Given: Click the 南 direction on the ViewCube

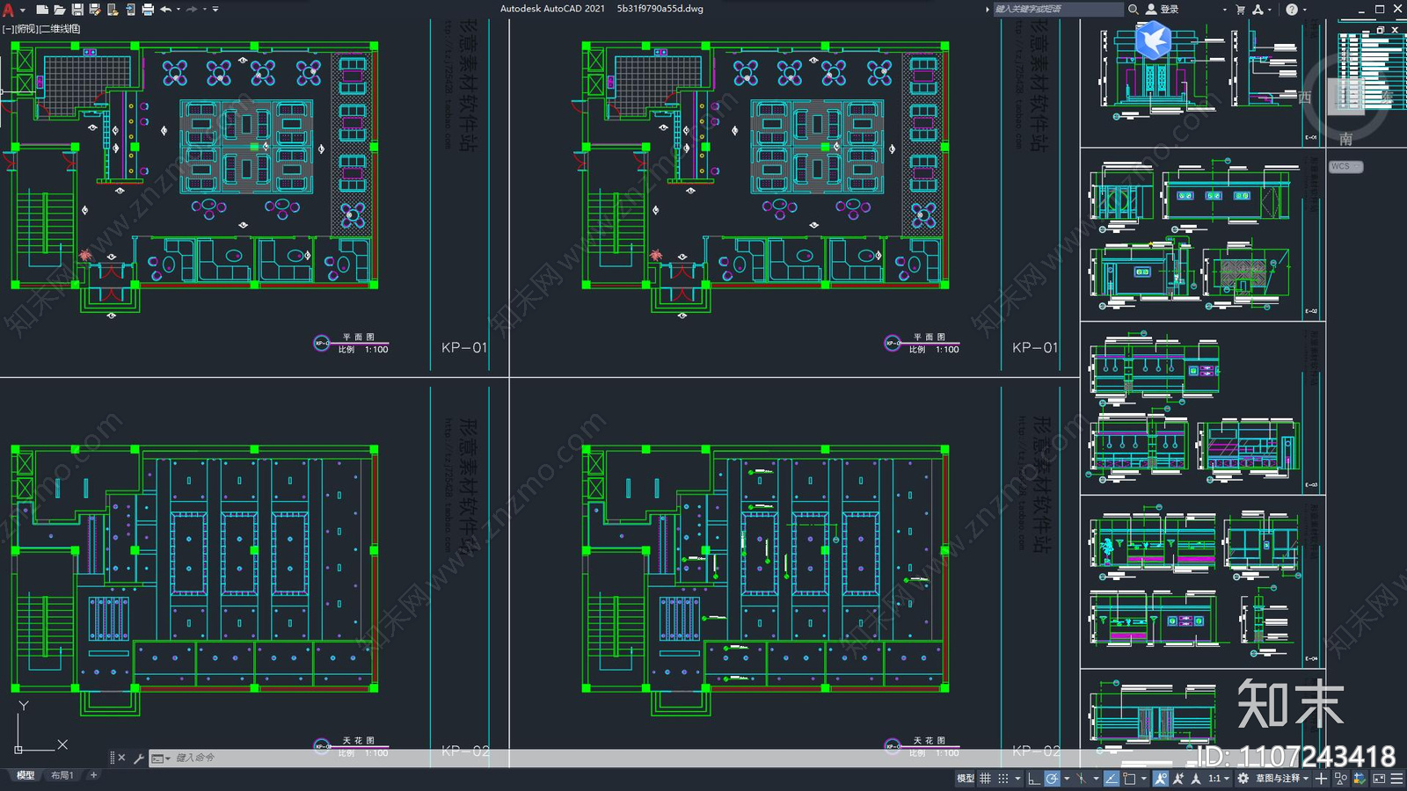Looking at the screenshot, I should (x=1345, y=139).
